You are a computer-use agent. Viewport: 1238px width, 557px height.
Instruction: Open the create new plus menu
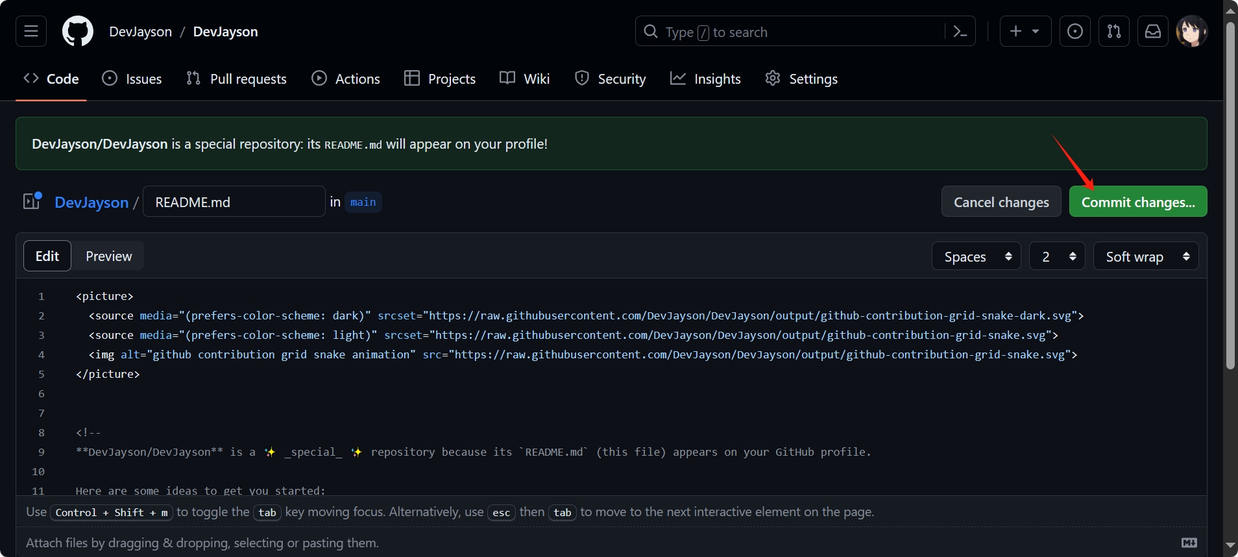[1025, 31]
